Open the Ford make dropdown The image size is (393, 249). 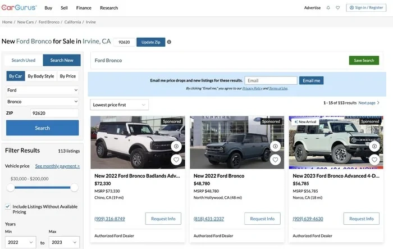click(42, 90)
